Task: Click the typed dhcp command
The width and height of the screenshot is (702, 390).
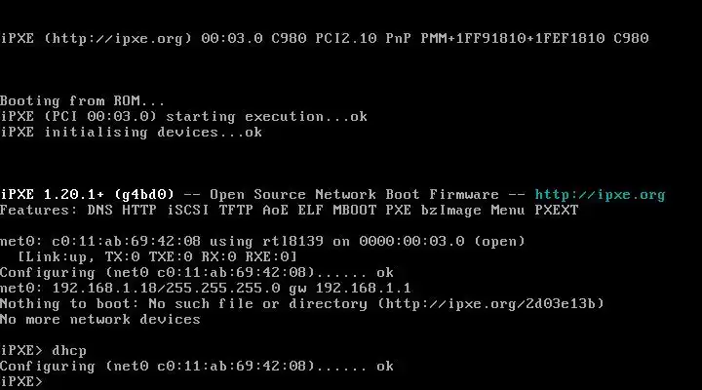Action: click(x=69, y=351)
